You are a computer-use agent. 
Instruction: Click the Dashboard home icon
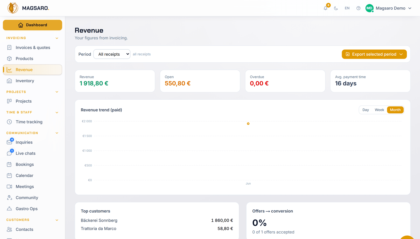coord(21,25)
